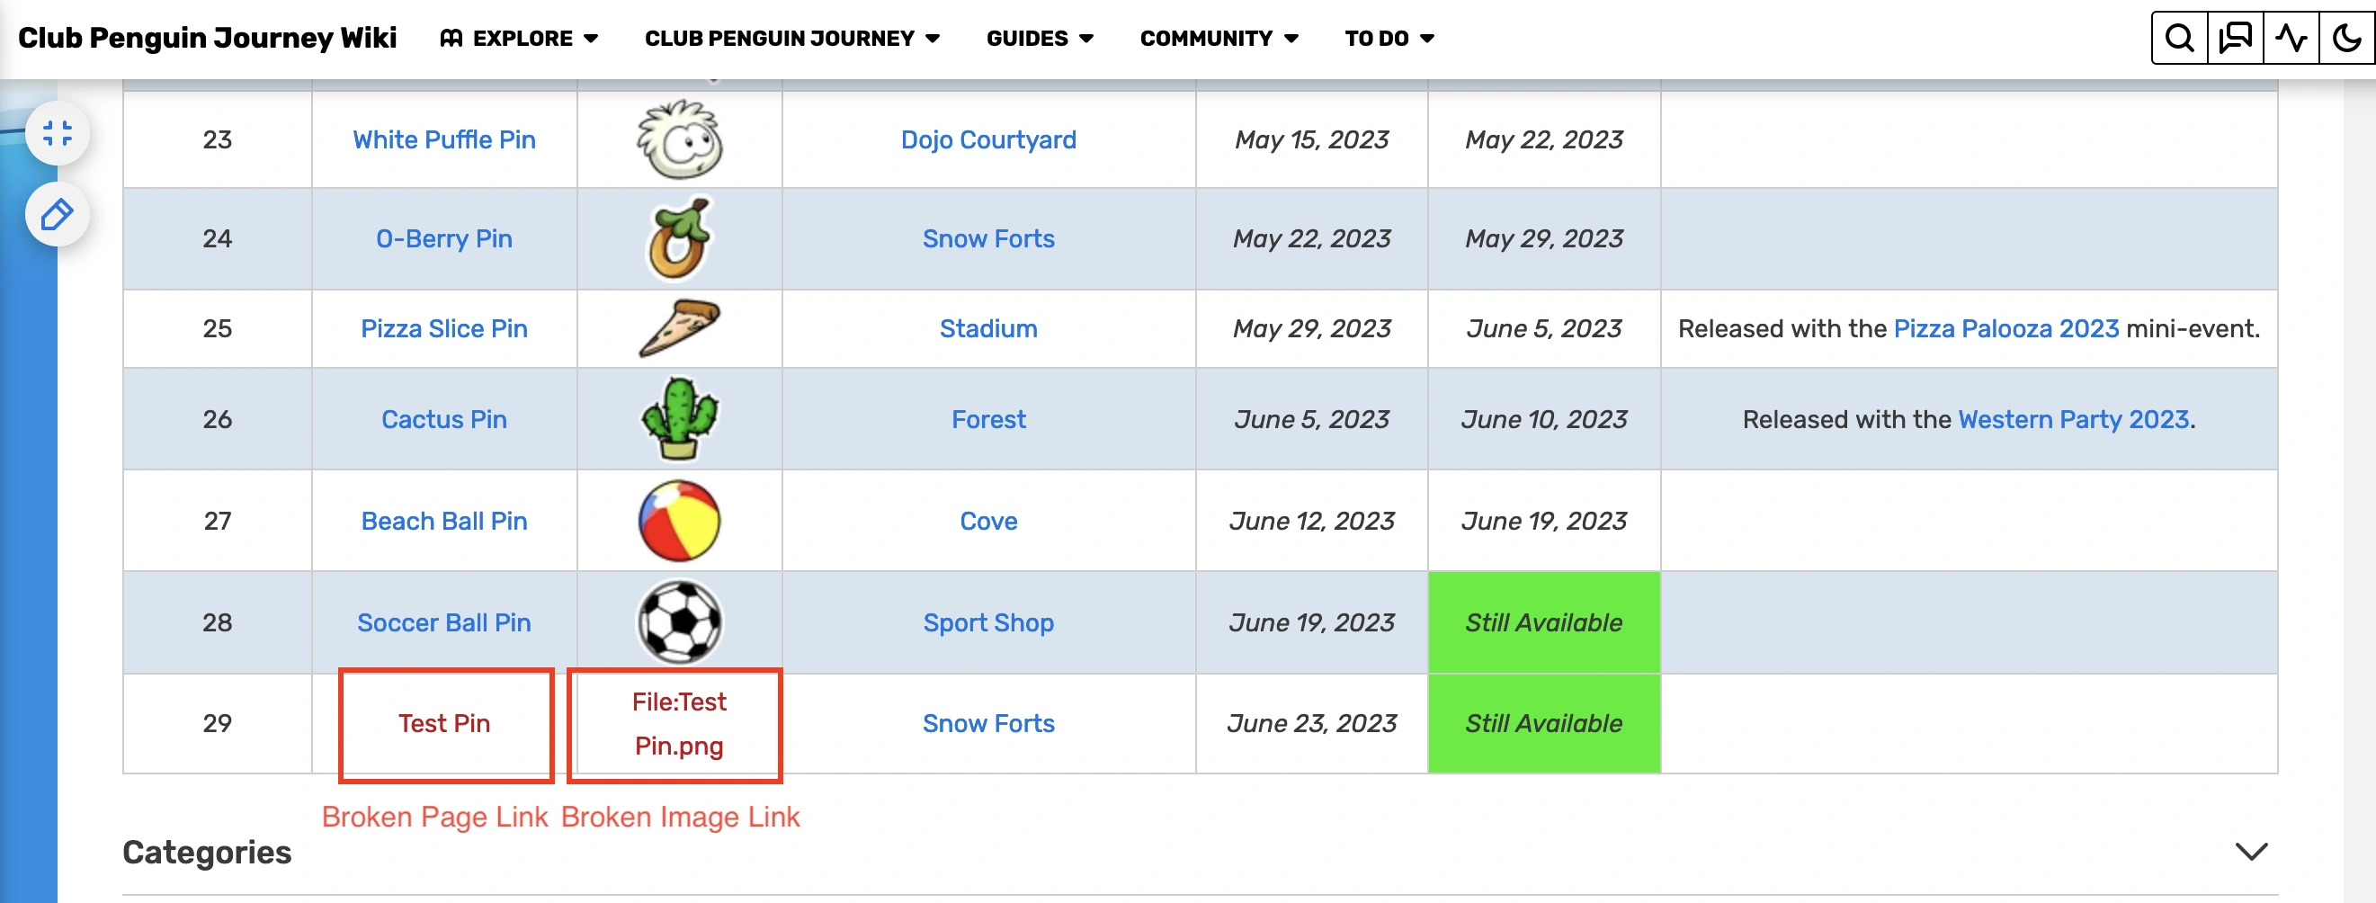Open the Explore dropdown menu
Screen dimensions: 2376x903
click(520, 39)
